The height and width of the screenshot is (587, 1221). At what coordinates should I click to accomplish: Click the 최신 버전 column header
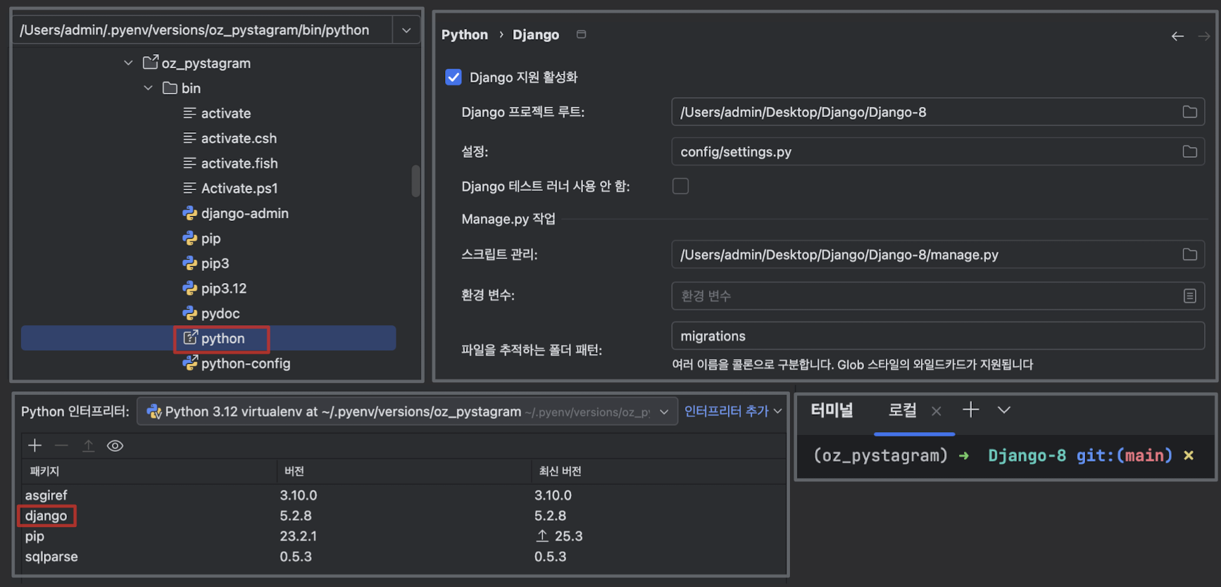(658, 471)
